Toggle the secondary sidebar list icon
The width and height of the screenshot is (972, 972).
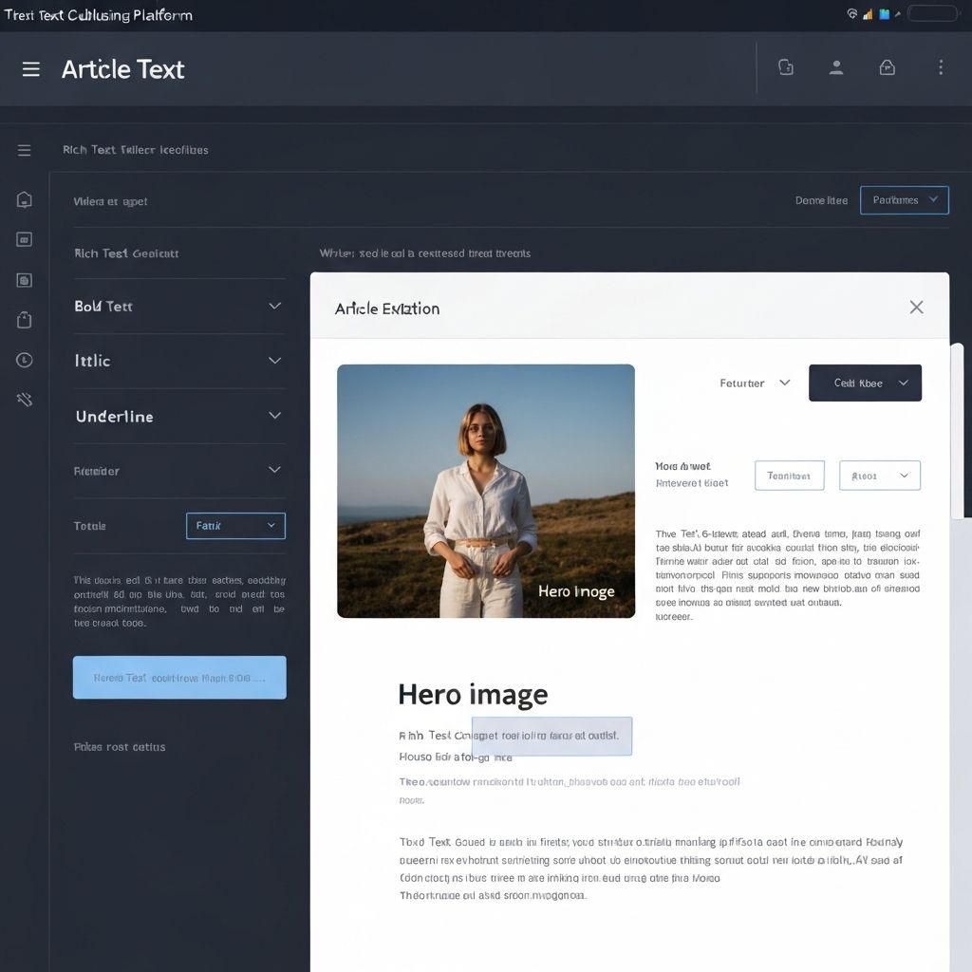[x=25, y=150]
